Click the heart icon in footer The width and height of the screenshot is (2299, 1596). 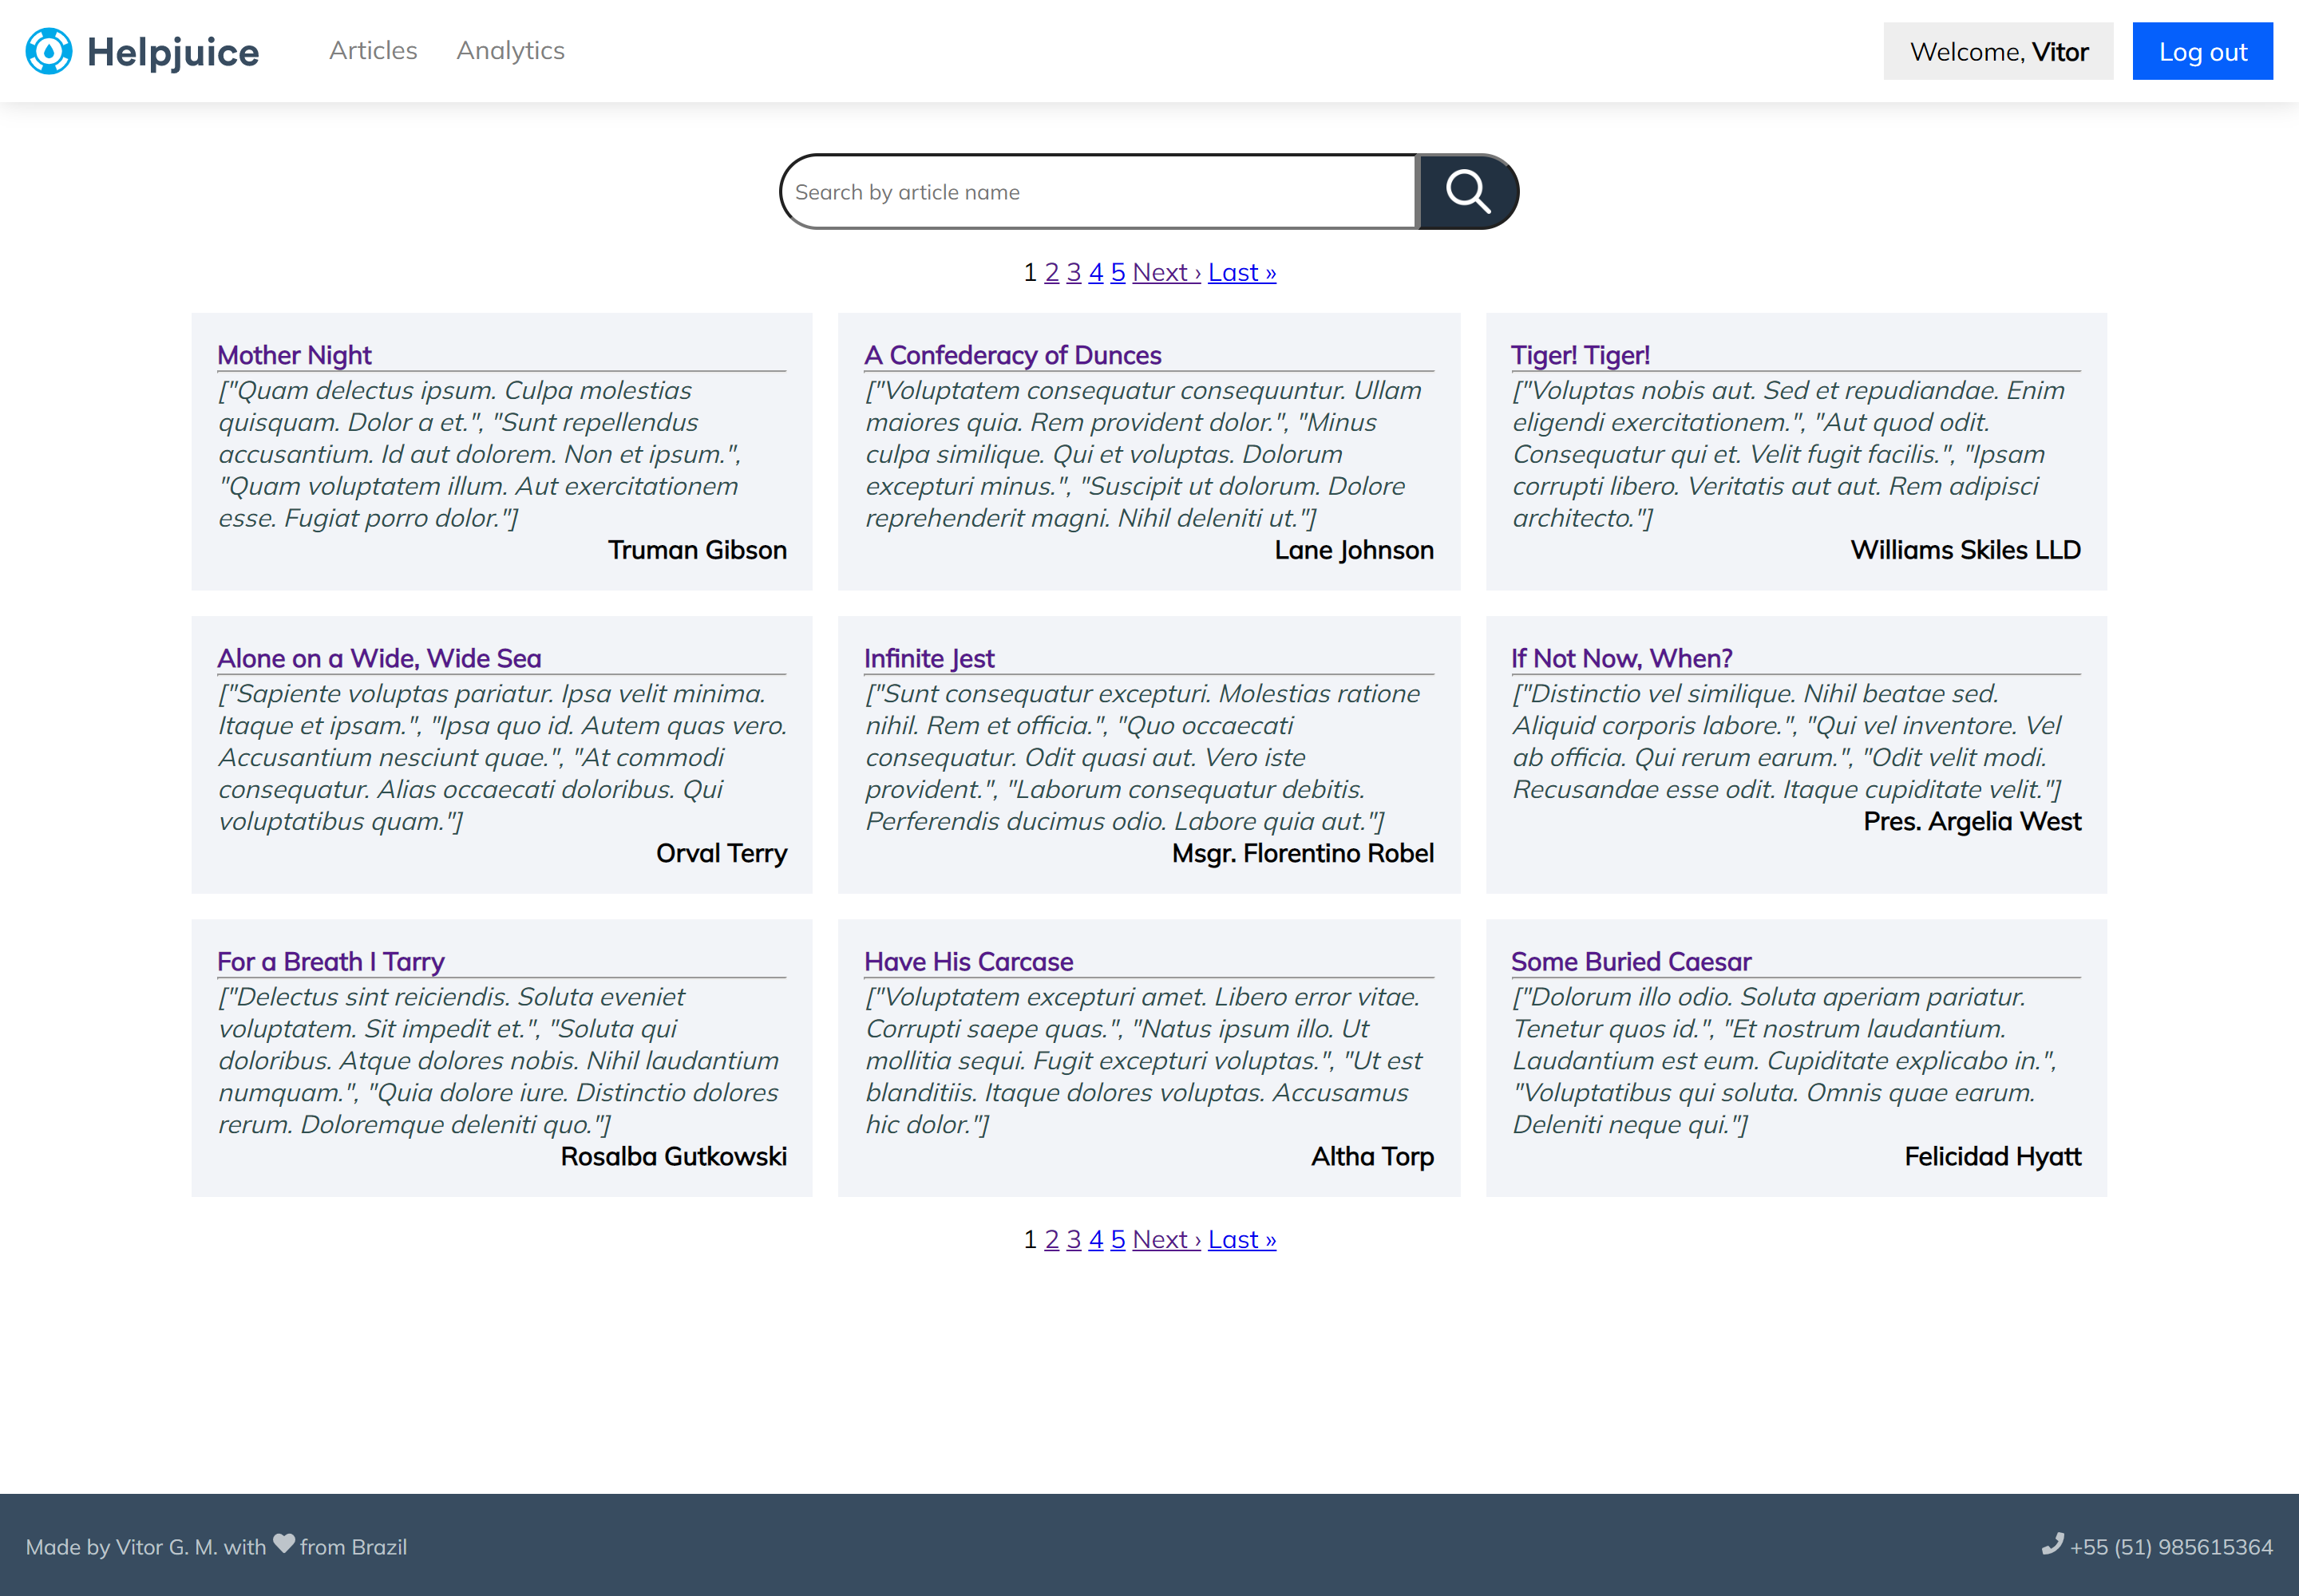tap(284, 1543)
